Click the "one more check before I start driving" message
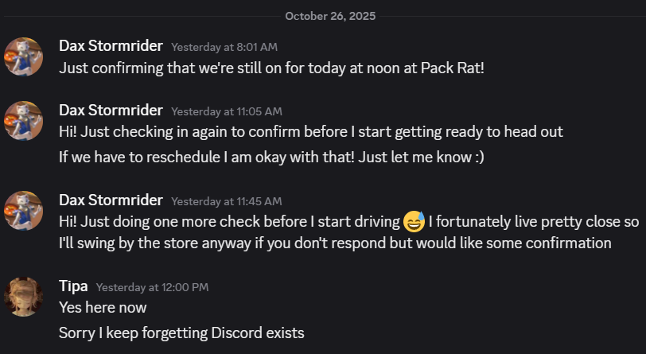The image size is (646, 354). pos(229,221)
